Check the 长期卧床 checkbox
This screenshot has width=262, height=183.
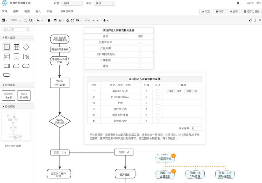click(x=140, y=60)
